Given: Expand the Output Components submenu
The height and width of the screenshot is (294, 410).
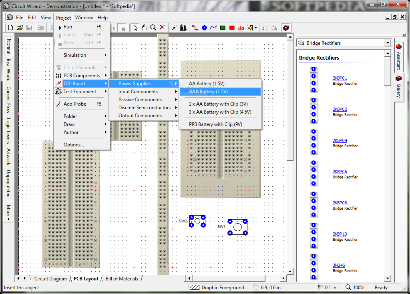Looking at the screenshot, I should pos(144,116).
